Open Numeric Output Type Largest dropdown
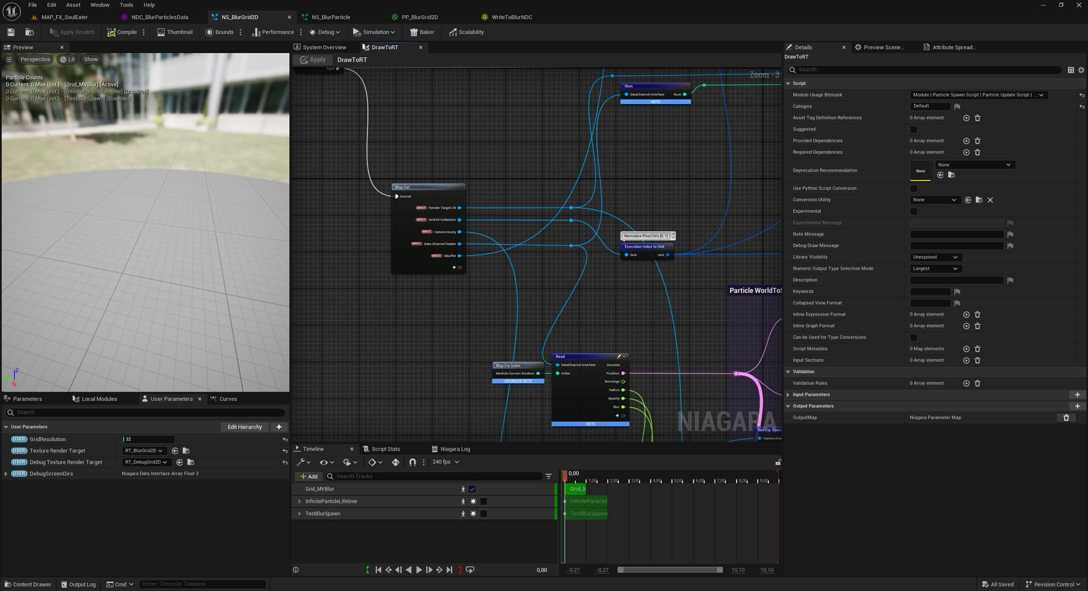 [935, 268]
